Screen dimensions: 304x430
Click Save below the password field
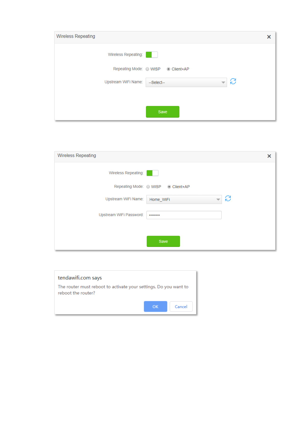coord(163,241)
